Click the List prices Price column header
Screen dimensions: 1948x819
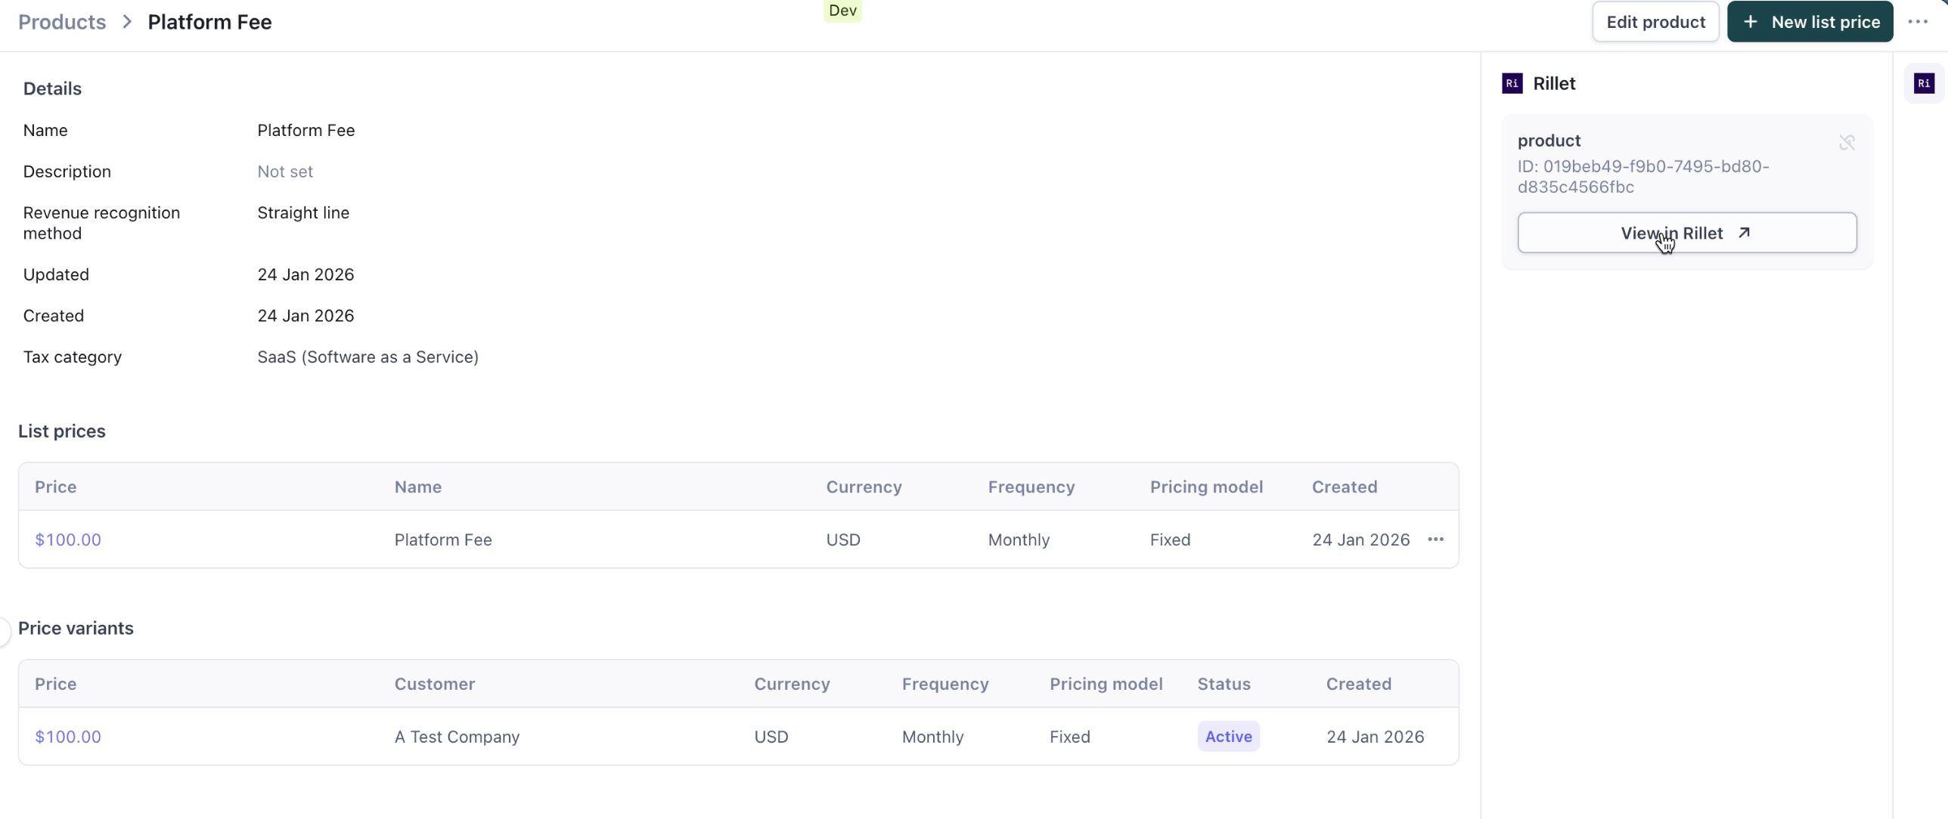[x=55, y=487]
